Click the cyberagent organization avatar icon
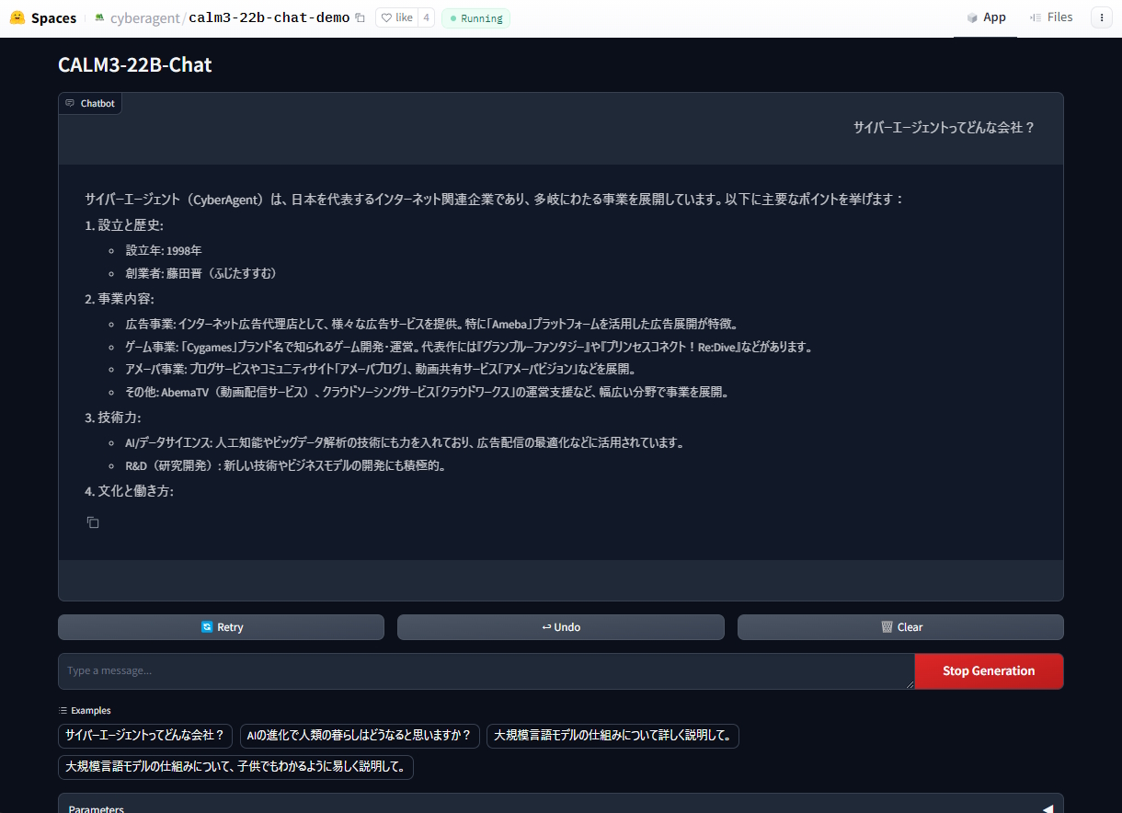Image resolution: width=1122 pixels, height=813 pixels. coord(97,17)
